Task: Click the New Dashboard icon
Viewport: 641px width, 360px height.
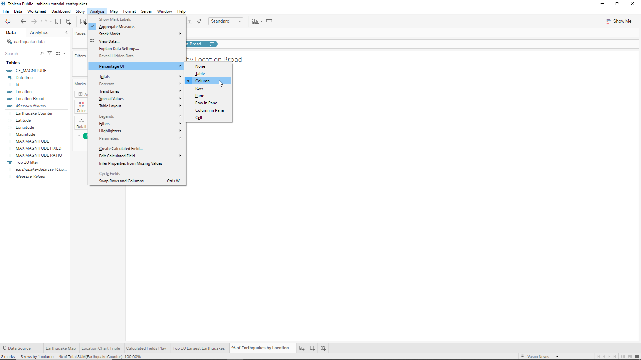Action: (312, 348)
